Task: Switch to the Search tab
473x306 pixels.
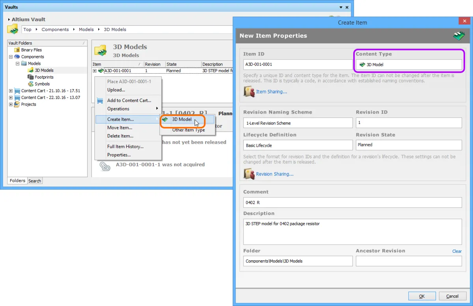Action: [x=35, y=181]
